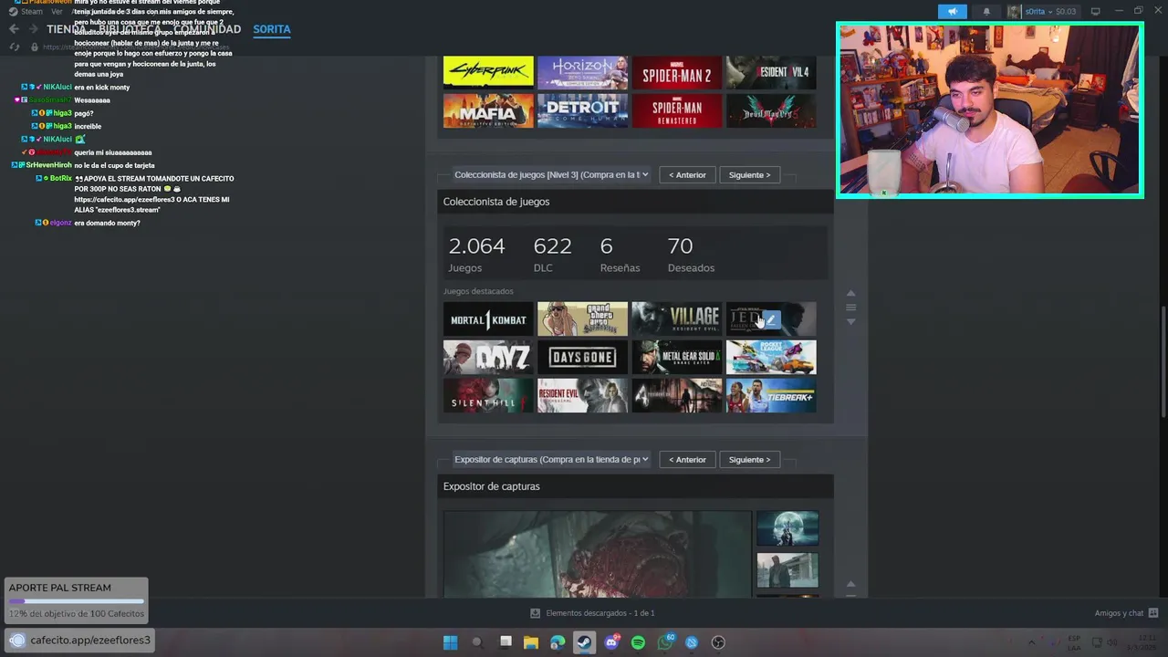This screenshot has width=1168, height=657.
Task: Select Silent Hill featured game
Action: point(488,396)
